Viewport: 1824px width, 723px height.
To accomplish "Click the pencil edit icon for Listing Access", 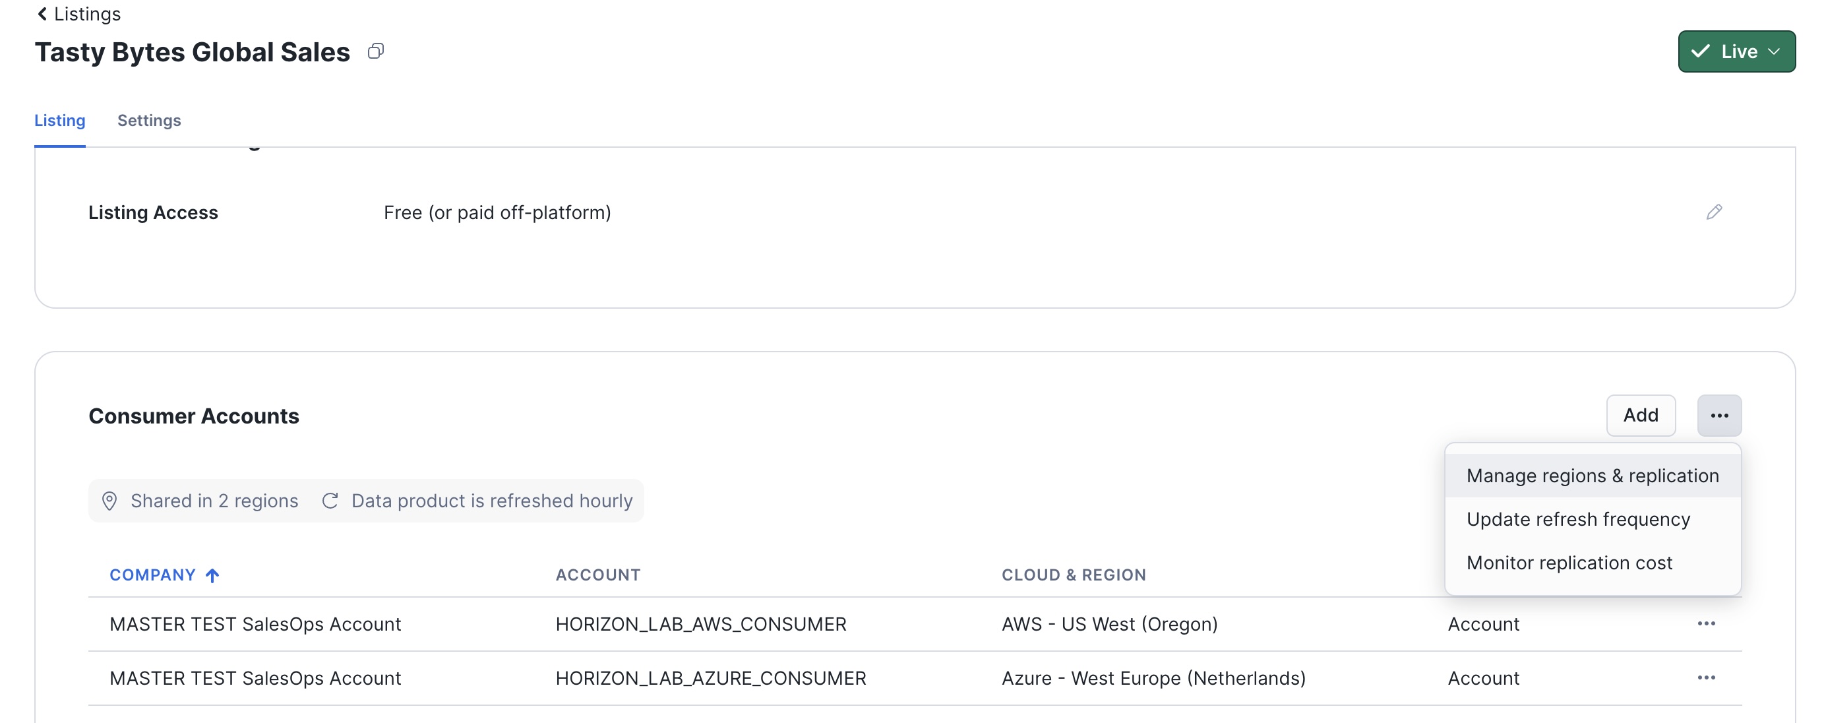I will click(x=1713, y=212).
